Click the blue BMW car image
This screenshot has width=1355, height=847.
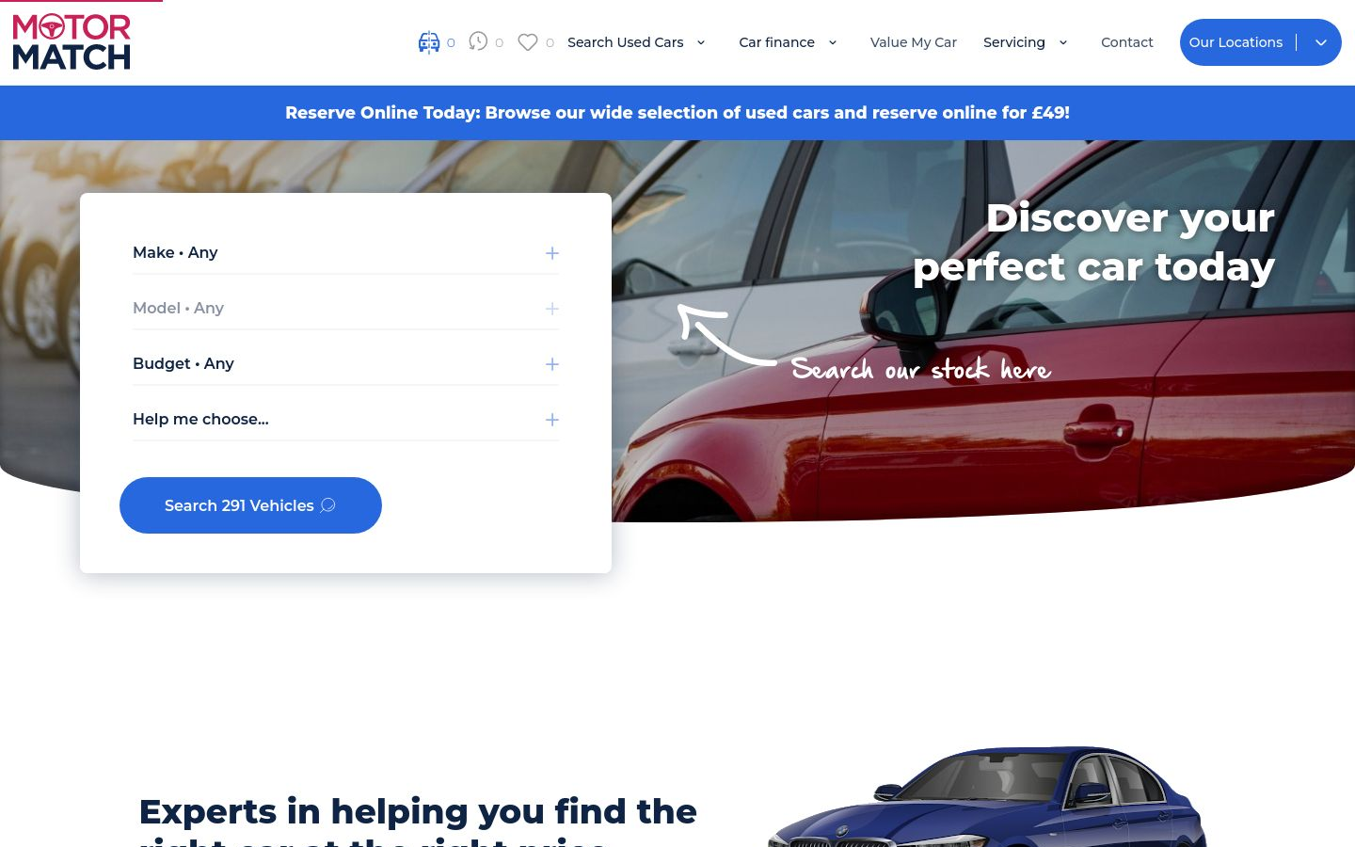(988, 798)
